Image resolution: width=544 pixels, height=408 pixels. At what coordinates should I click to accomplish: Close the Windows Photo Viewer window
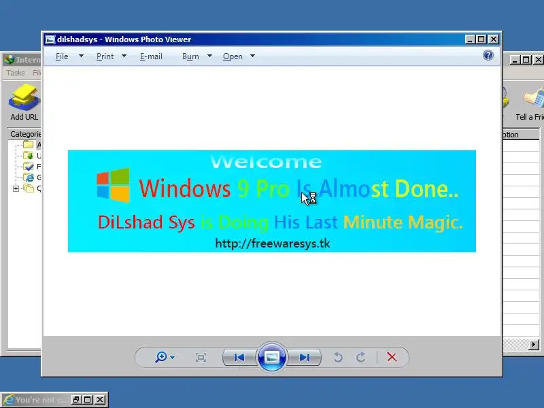point(494,39)
